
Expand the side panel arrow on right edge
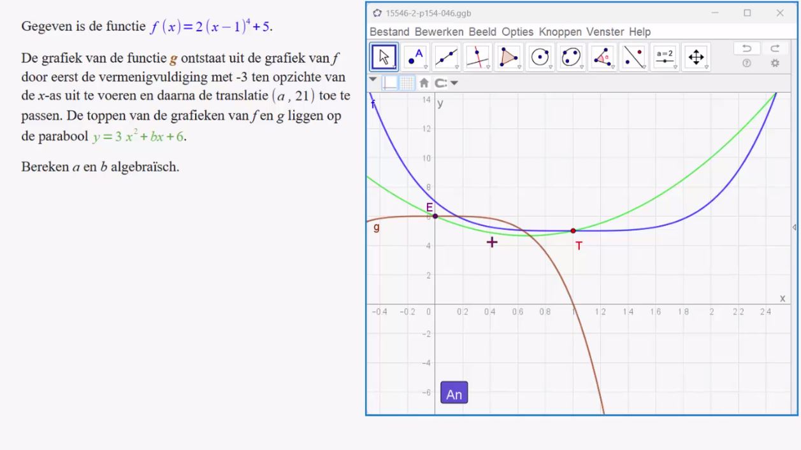tap(794, 227)
